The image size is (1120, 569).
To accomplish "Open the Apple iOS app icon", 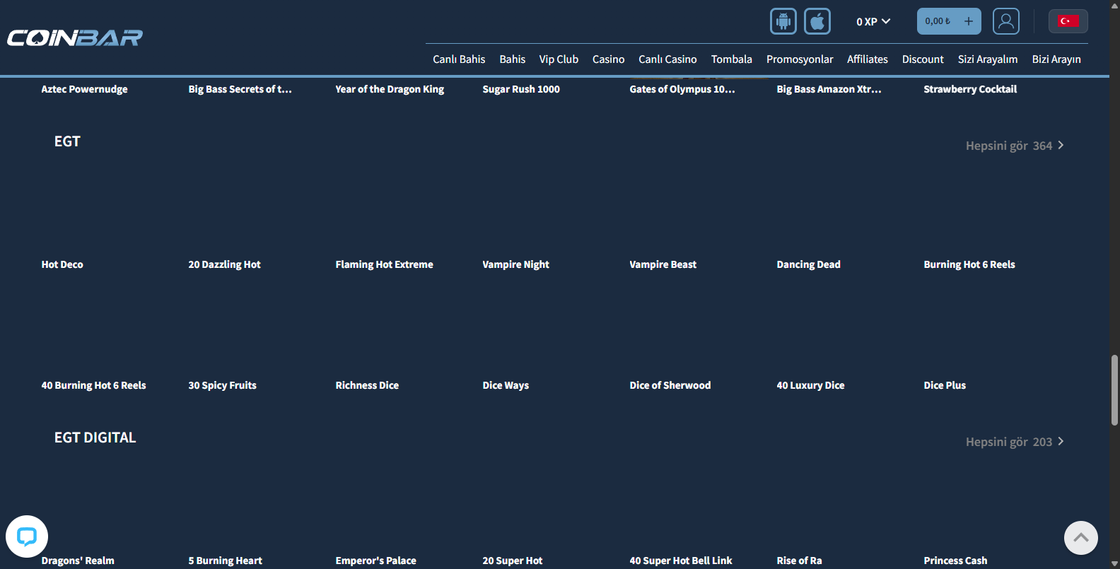I will click(817, 21).
